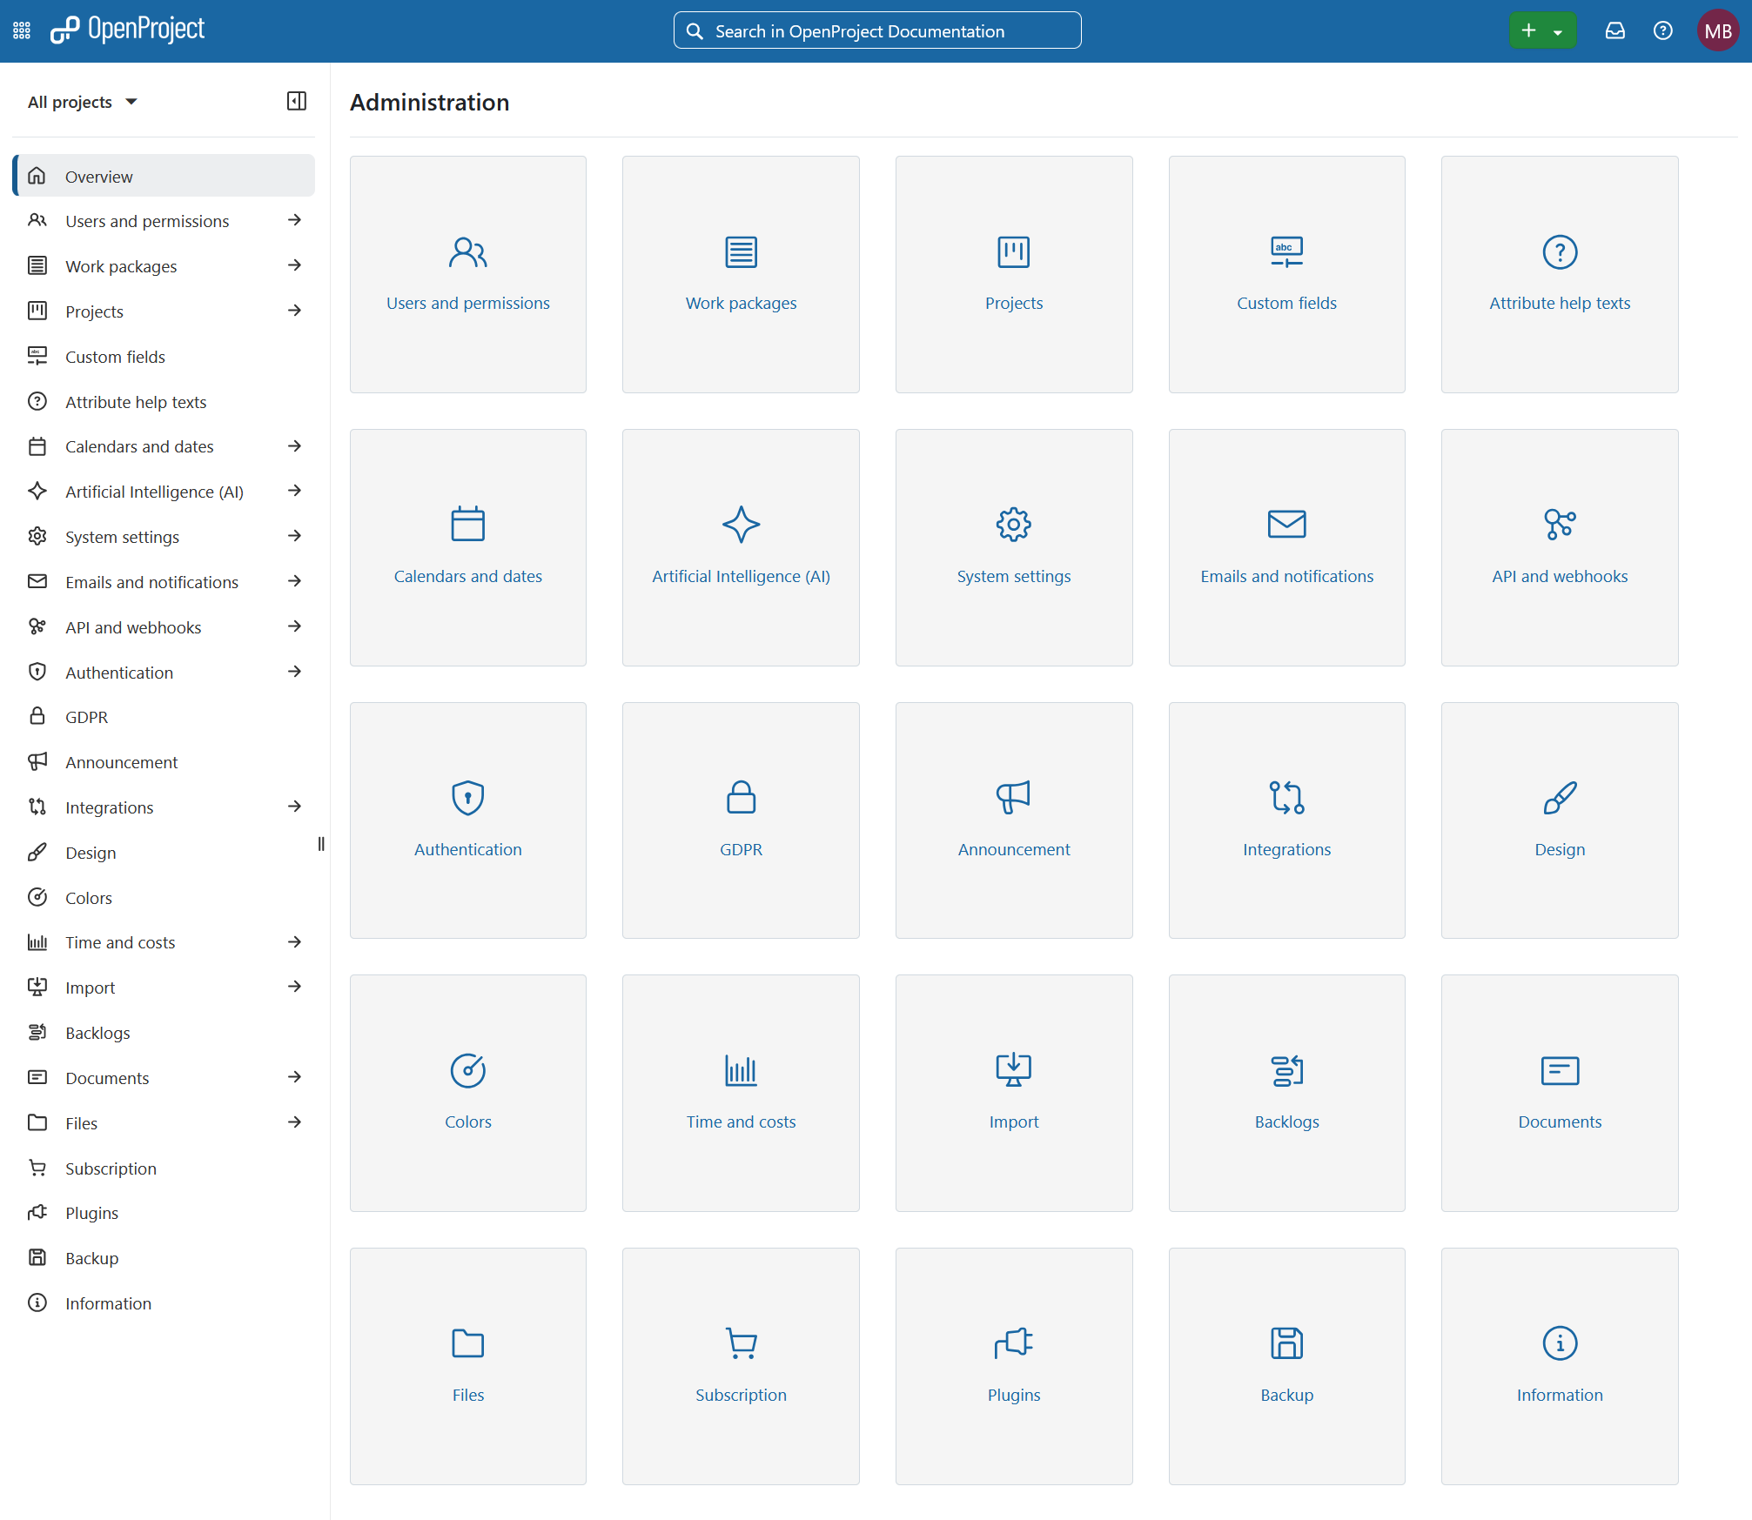Click the Users and permissions card icon

tap(468, 252)
